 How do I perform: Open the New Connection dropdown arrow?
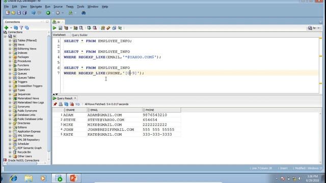coord(11,28)
